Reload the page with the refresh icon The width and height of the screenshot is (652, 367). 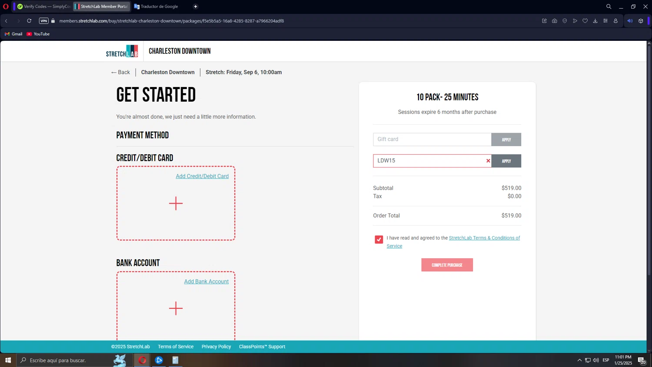point(29,21)
